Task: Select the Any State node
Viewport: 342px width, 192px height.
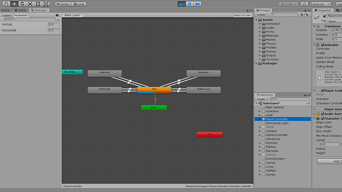Action: coord(72,72)
